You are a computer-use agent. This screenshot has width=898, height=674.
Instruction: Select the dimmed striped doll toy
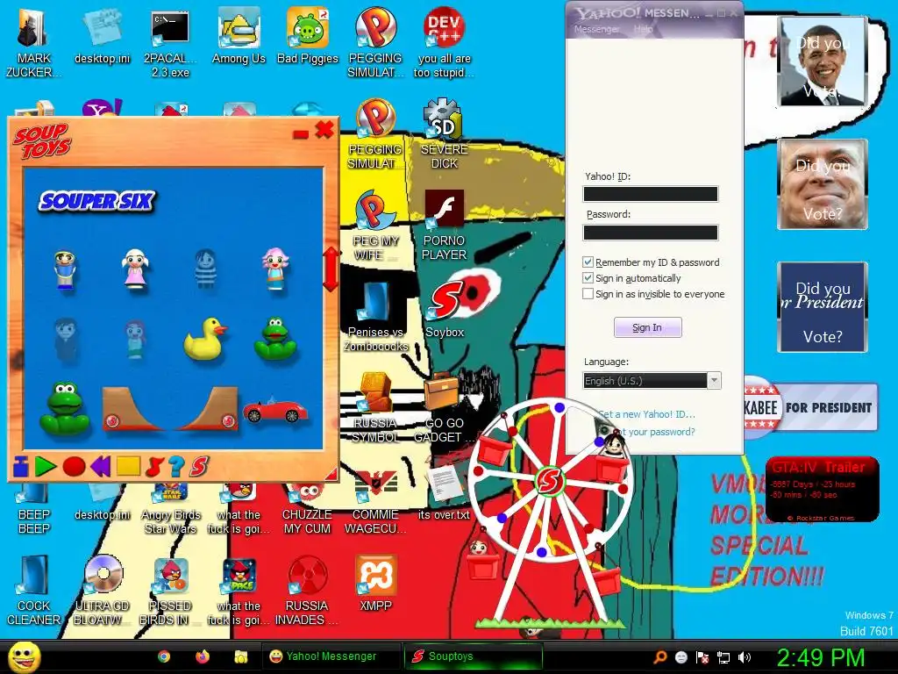click(205, 269)
